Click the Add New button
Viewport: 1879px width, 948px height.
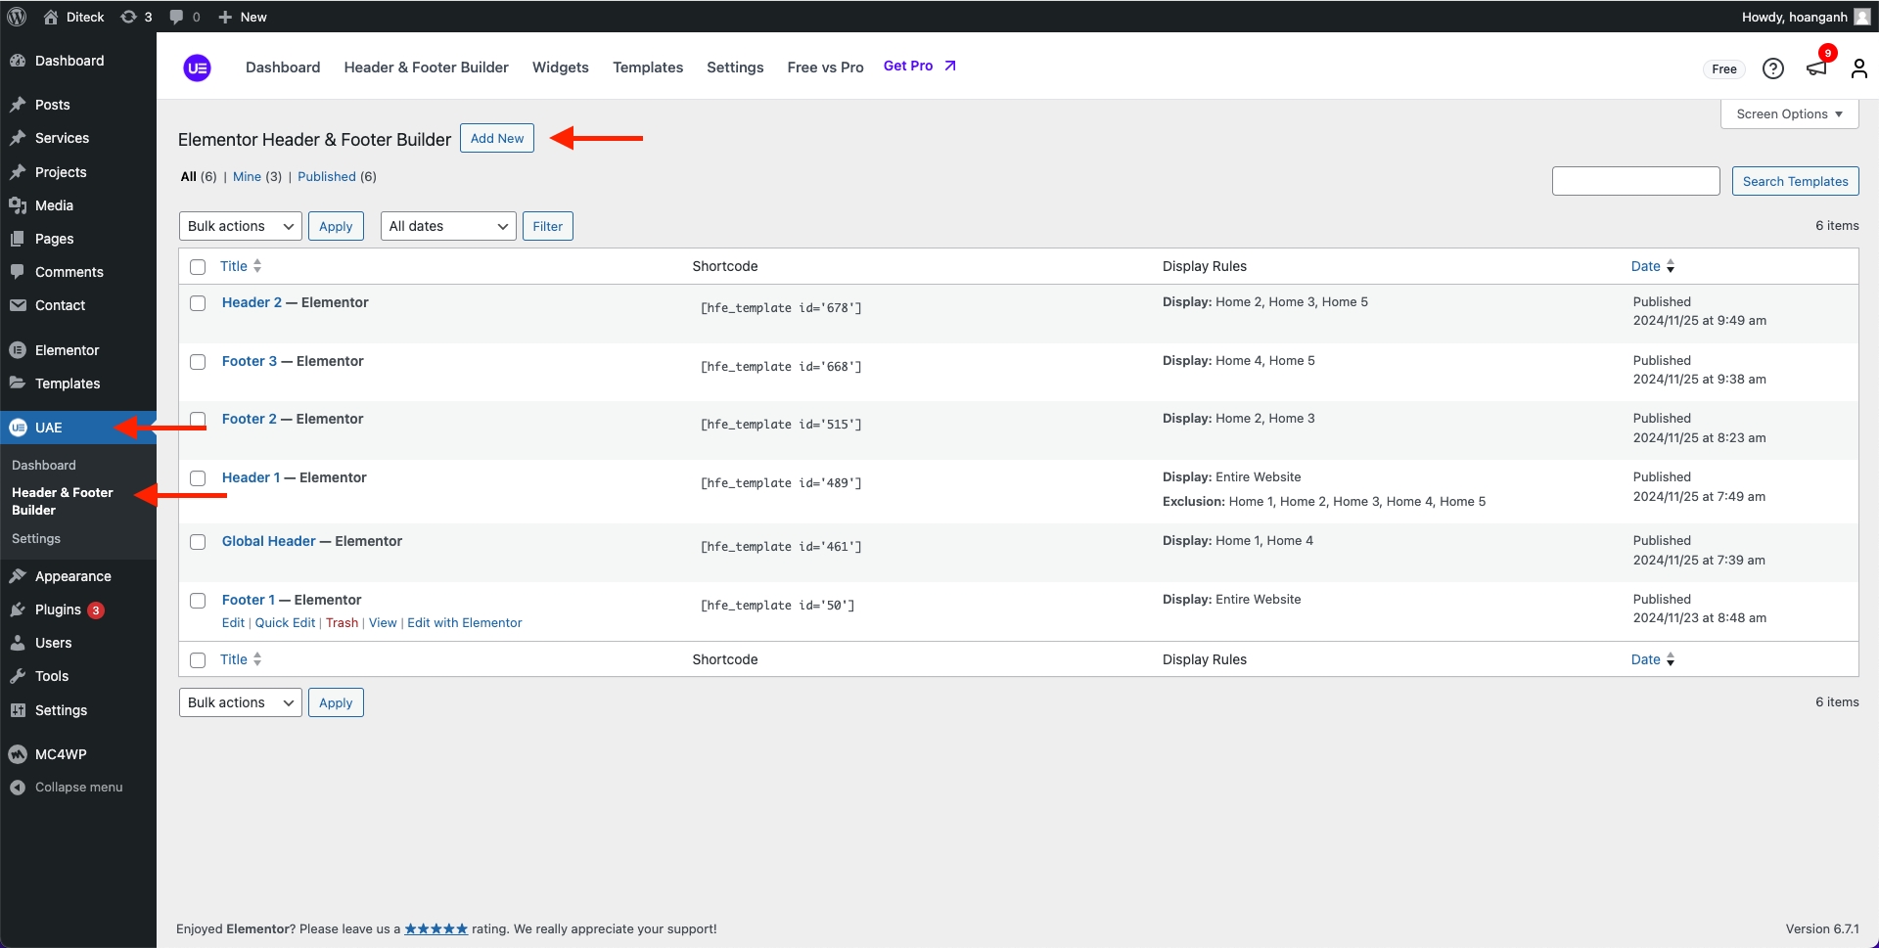(x=496, y=139)
